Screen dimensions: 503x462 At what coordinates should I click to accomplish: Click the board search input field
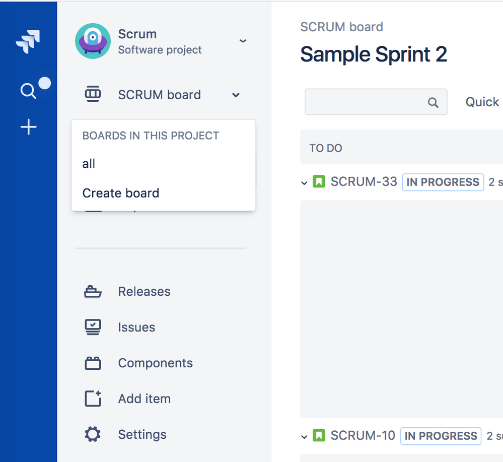click(x=376, y=102)
